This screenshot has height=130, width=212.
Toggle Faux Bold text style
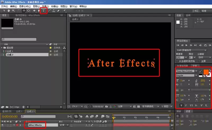point(181,105)
